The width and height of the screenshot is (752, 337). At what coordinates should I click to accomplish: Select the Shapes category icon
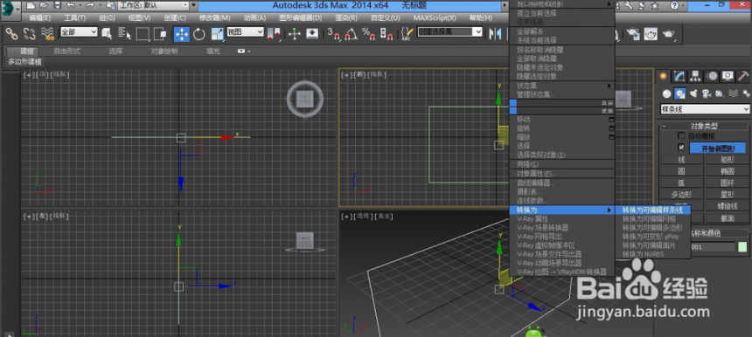679,93
